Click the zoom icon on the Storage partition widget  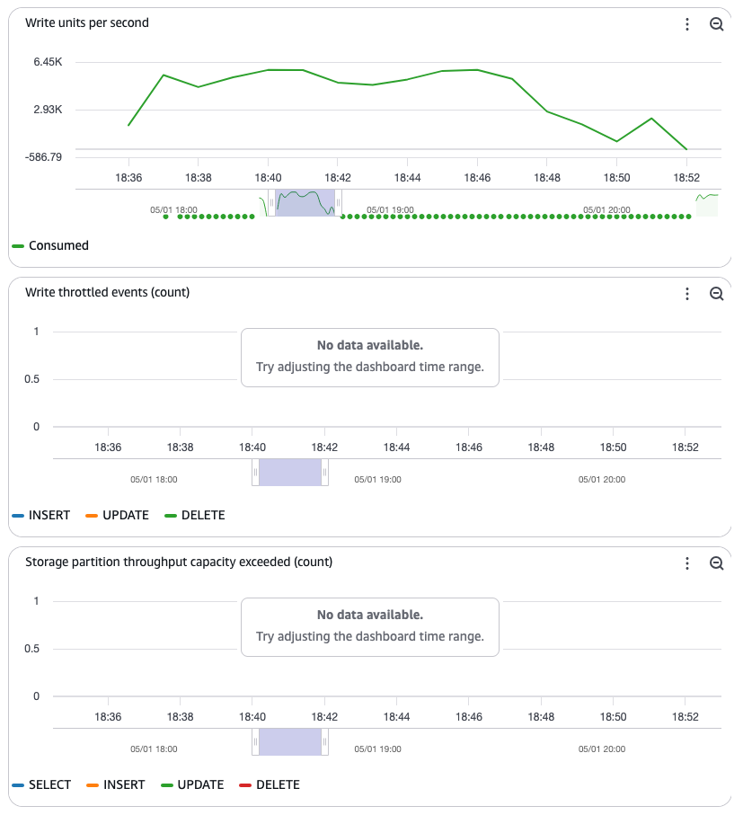tap(716, 563)
